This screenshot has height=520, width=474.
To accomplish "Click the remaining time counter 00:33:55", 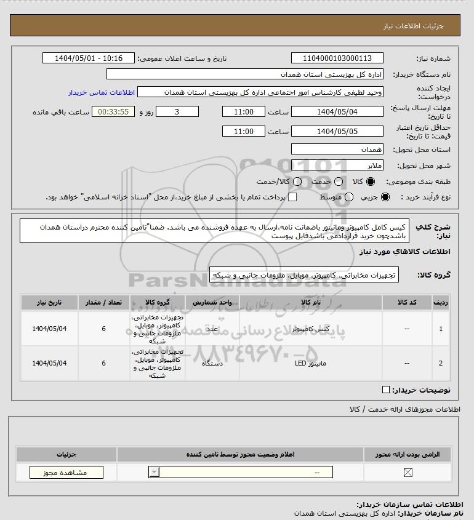I will pyautogui.click(x=113, y=112).
